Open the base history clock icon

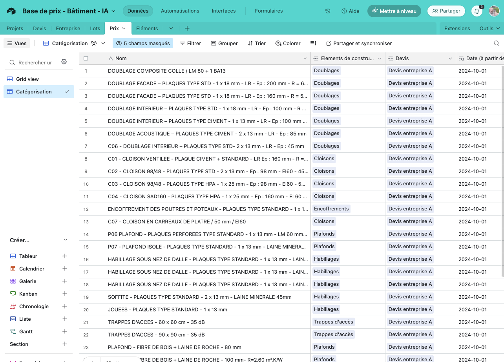pyautogui.click(x=327, y=11)
